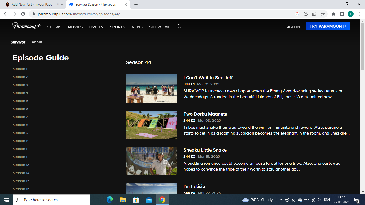Click the Chrome icon on the taskbar
Image resolution: width=365 pixels, height=205 pixels.
[x=162, y=200]
